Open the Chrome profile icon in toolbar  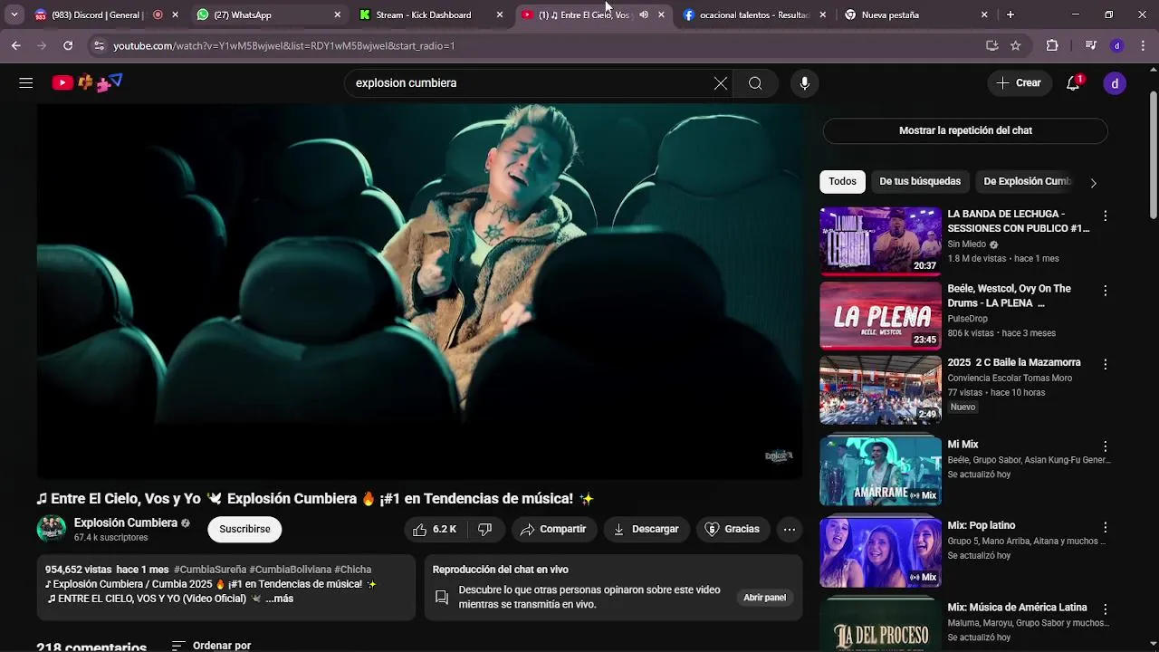(x=1117, y=45)
